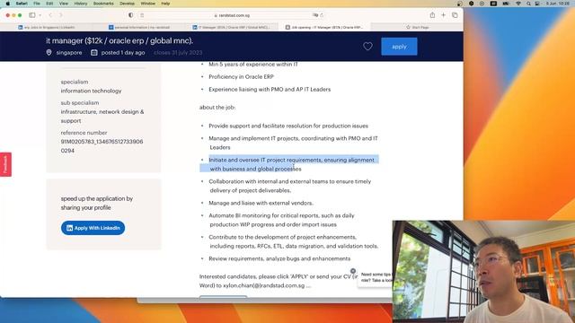Click the menu bar date and time
Screen dimensions: 575x323
point(557,4)
